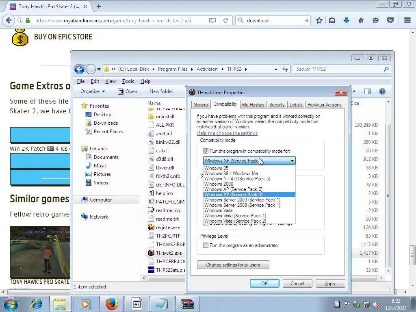
Task: Choose Windows XP (Service Pack 2)
Action: pos(249,189)
